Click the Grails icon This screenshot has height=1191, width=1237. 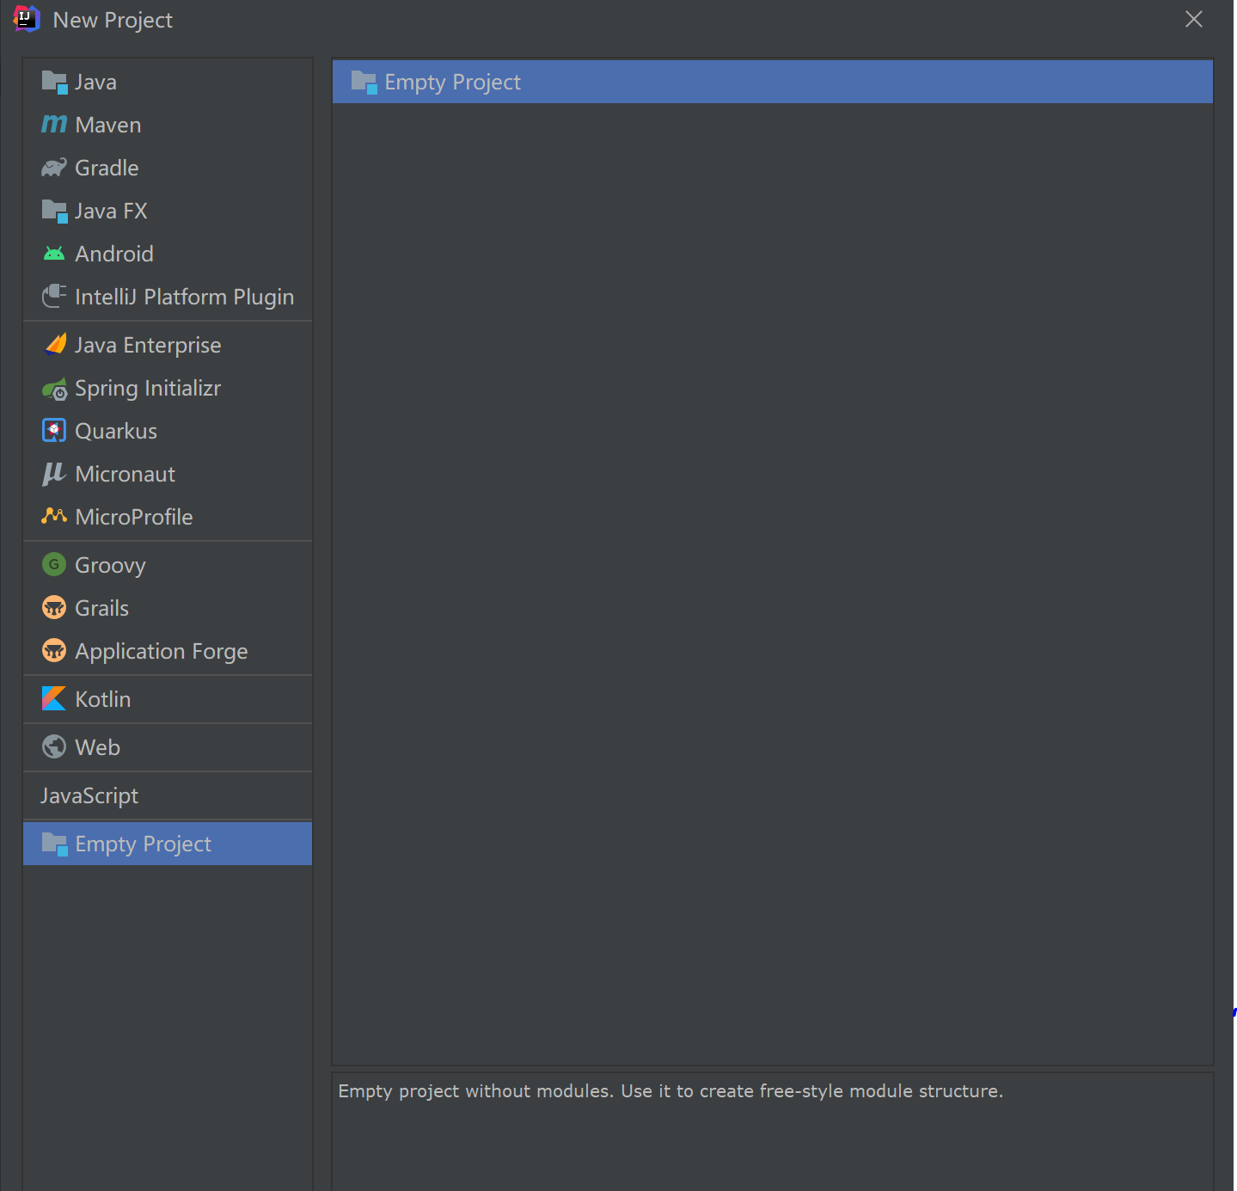(x=54, y=608)
